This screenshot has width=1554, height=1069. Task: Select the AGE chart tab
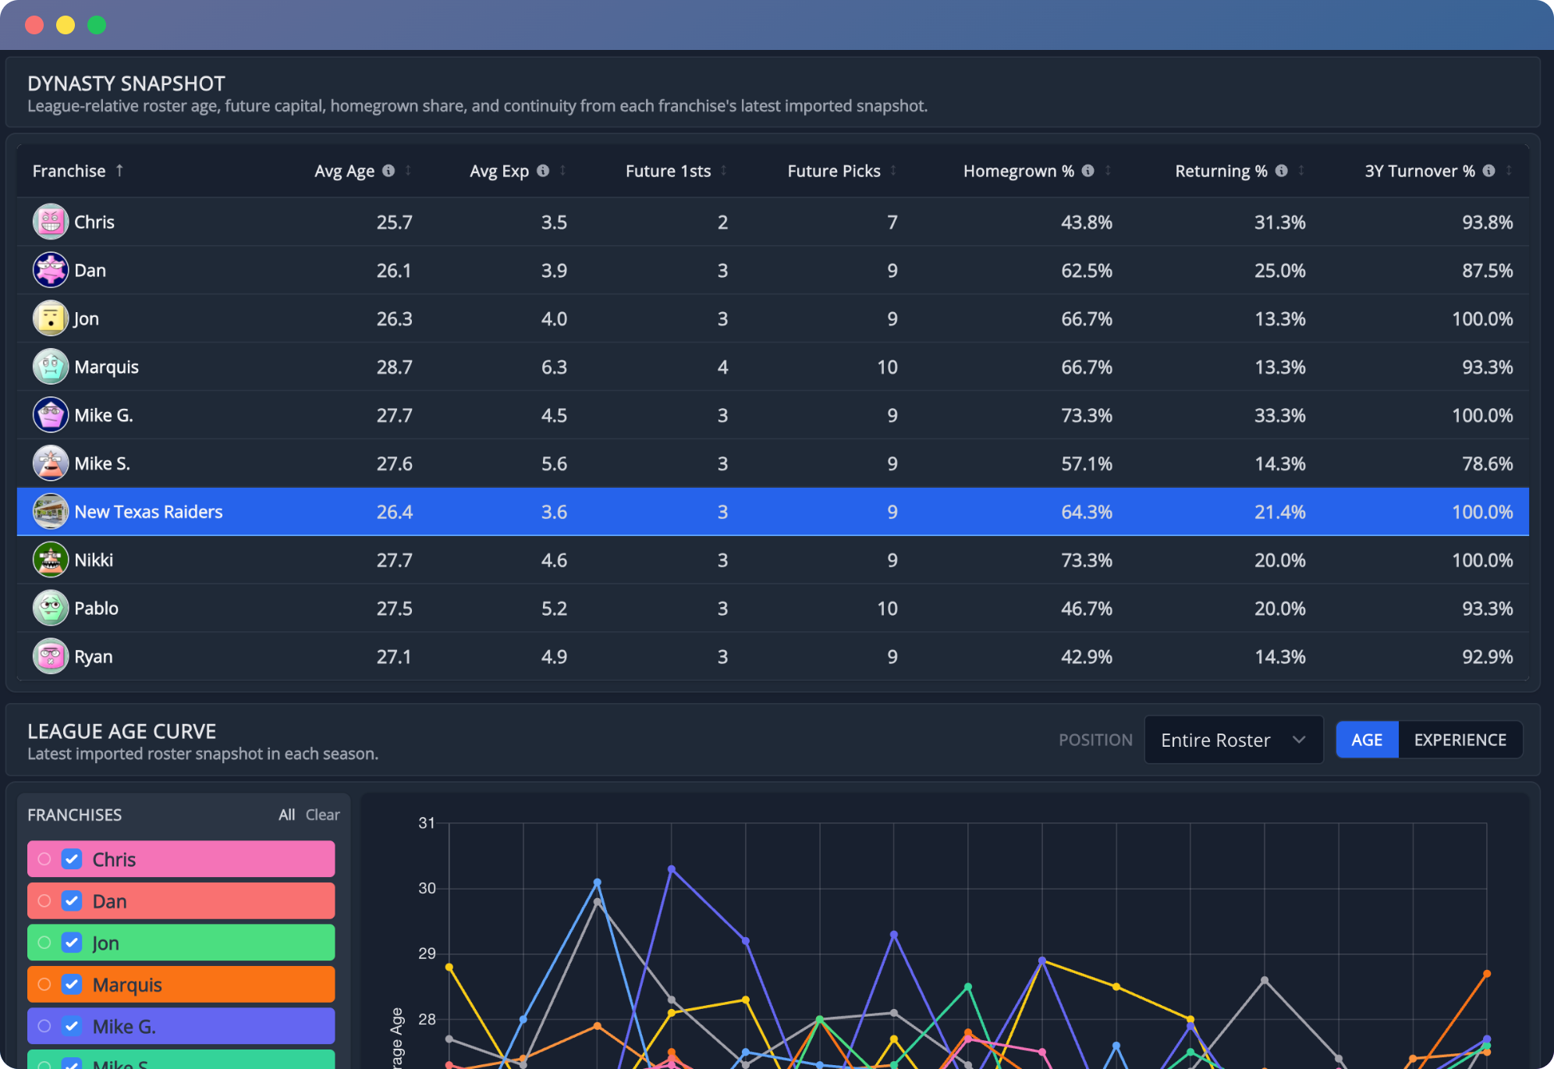(1367, 740)
